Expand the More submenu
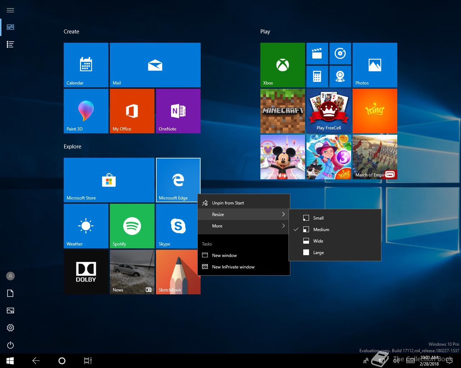 point(244,226)
